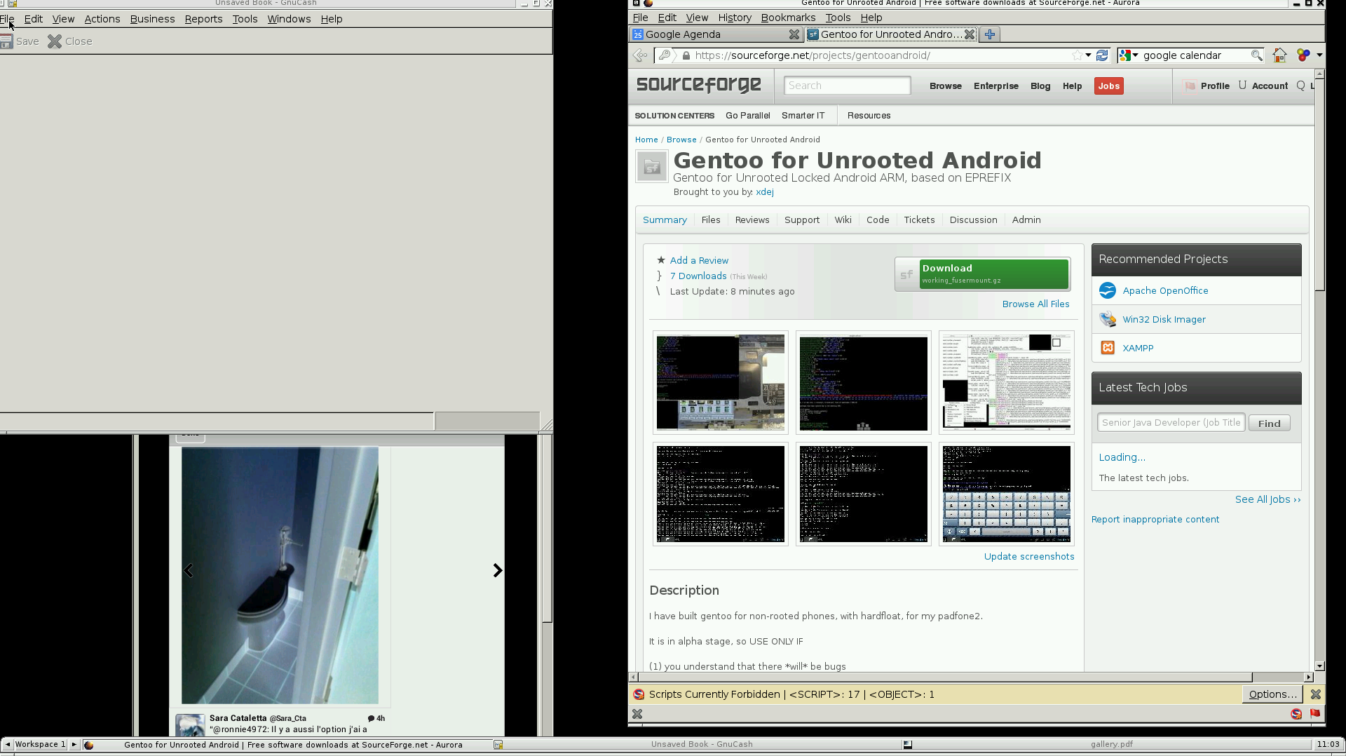Open a new browser tab
This screenshot has width=1346, height=756.
click(x=989, y=34)
